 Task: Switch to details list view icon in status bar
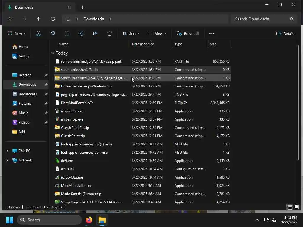point(290,207)
